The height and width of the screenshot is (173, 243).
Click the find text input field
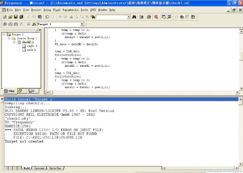click(x=111, y=17)
